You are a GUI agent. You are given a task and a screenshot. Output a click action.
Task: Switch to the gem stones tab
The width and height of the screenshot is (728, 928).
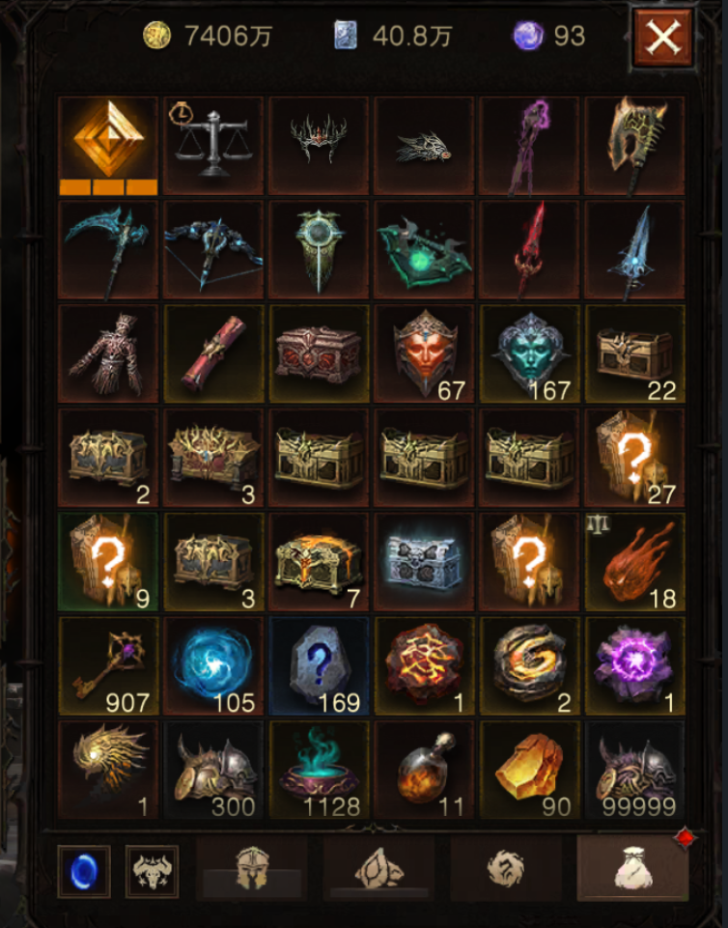(x=379, y=868)
